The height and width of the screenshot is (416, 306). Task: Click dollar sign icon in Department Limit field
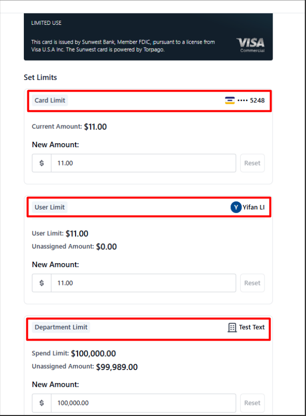coord(42,403)
